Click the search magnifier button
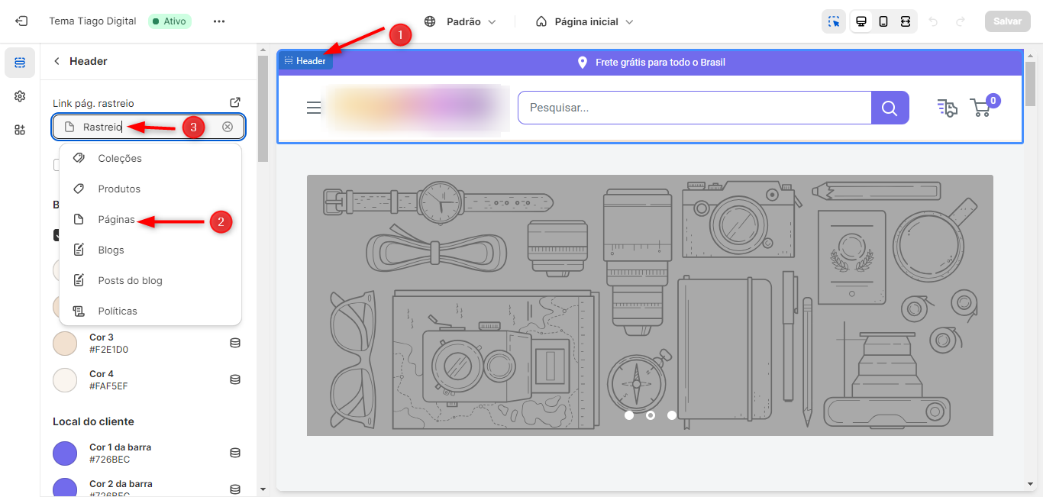Screen dimensions: 1043x497 pyautogui.click(x=890, y=108)
